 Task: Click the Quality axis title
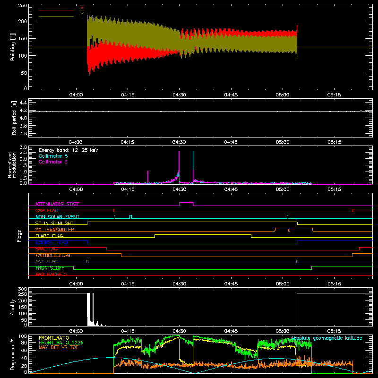tap(13, 307)
